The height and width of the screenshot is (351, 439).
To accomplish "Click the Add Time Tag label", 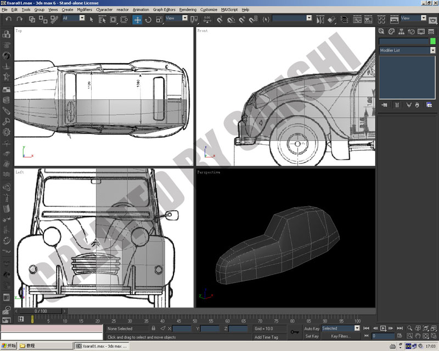I will point(266,337).
